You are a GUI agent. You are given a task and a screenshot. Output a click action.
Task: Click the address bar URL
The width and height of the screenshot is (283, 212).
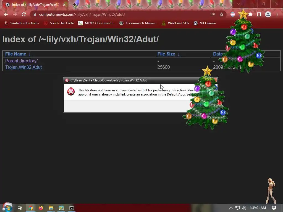[82, 14]
